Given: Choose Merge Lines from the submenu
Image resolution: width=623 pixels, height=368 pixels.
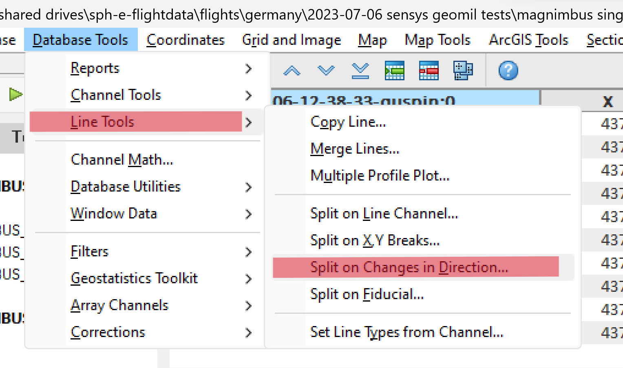Looking at the screenshot, I should pos(354,149).
